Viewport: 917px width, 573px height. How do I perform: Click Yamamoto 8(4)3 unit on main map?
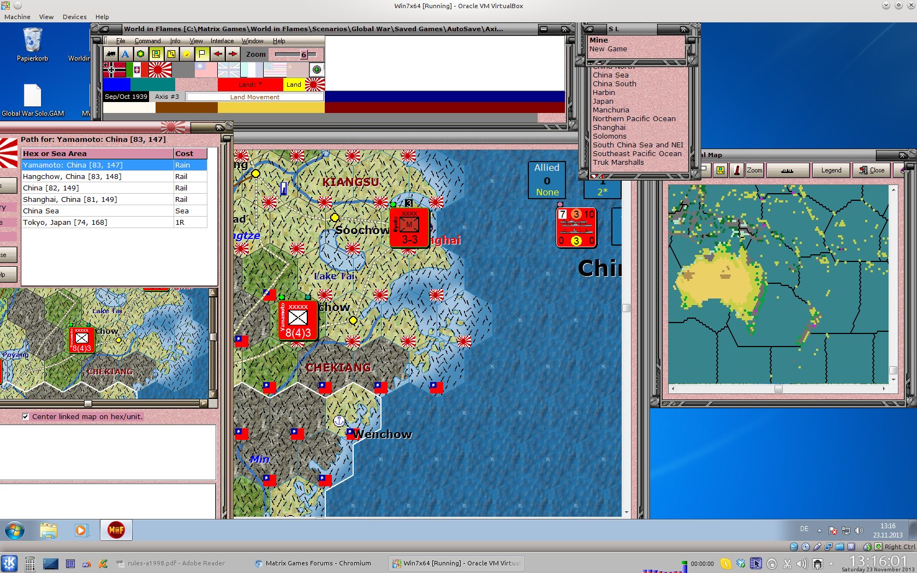click(298, 321)
